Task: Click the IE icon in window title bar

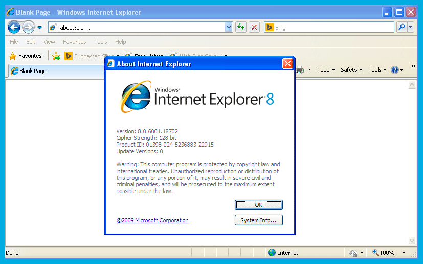Action: [x=11, y=12]
